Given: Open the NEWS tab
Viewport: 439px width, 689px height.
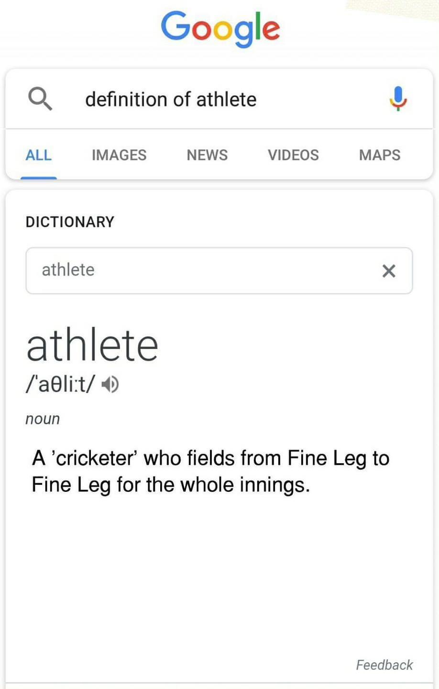Looking at the screenshot, I should [x=207, y=155].
